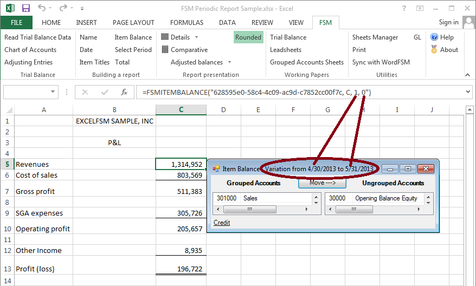Click the Undo arrow icon
The width and height of the screenshot is (476, 286).
coord(43,8)
